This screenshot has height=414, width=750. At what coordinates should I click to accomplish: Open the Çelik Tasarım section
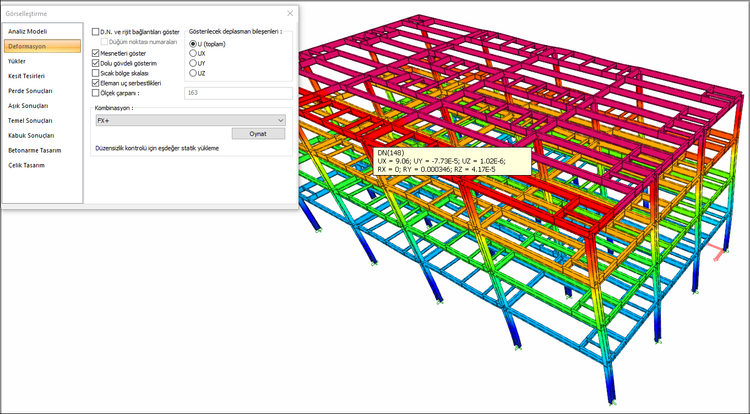click(x=26, y=165)
